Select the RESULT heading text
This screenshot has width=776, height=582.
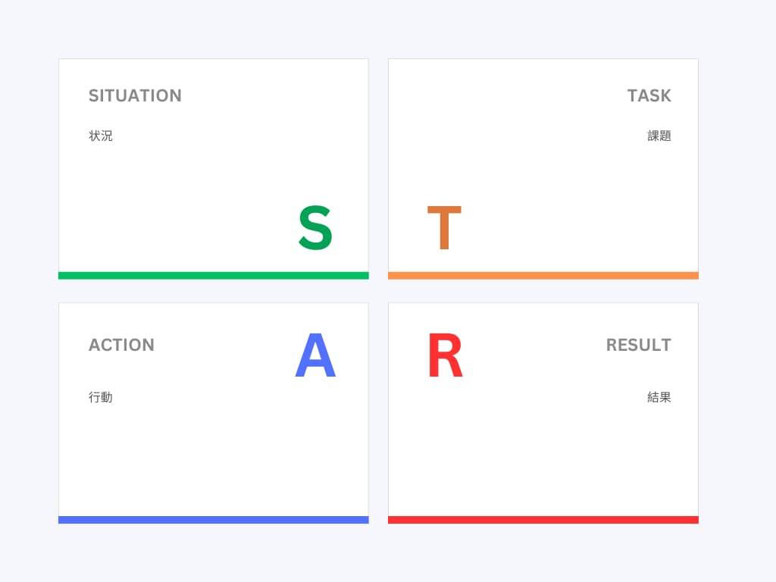coord(638,345)
